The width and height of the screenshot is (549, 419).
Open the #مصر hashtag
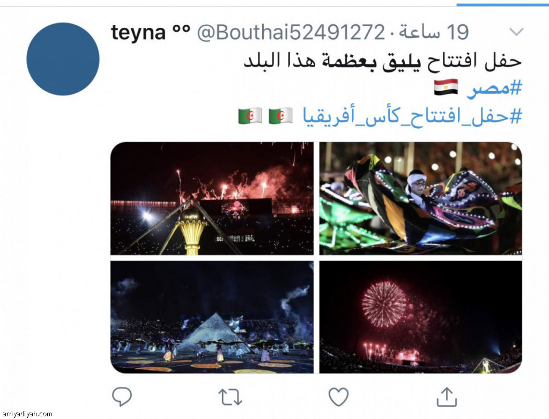[494, 88]
